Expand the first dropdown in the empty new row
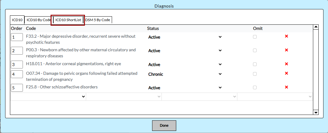Screen dimensions: 328x133 click(x=48, y=97)
